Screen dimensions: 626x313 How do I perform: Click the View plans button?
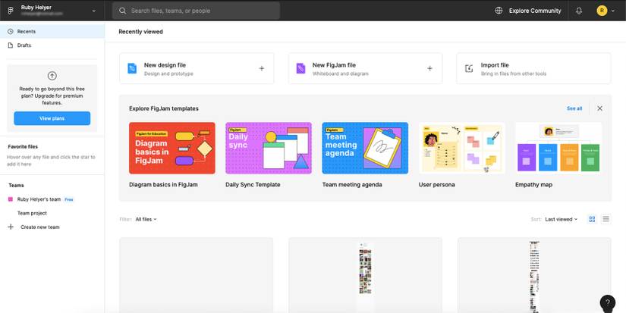[52, 118]
